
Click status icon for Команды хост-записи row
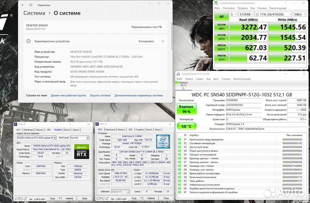180,169
